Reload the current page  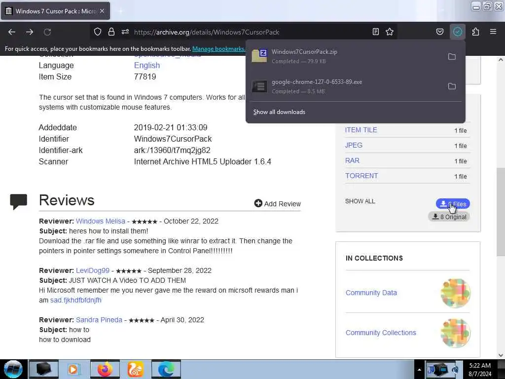click(47, 32)
